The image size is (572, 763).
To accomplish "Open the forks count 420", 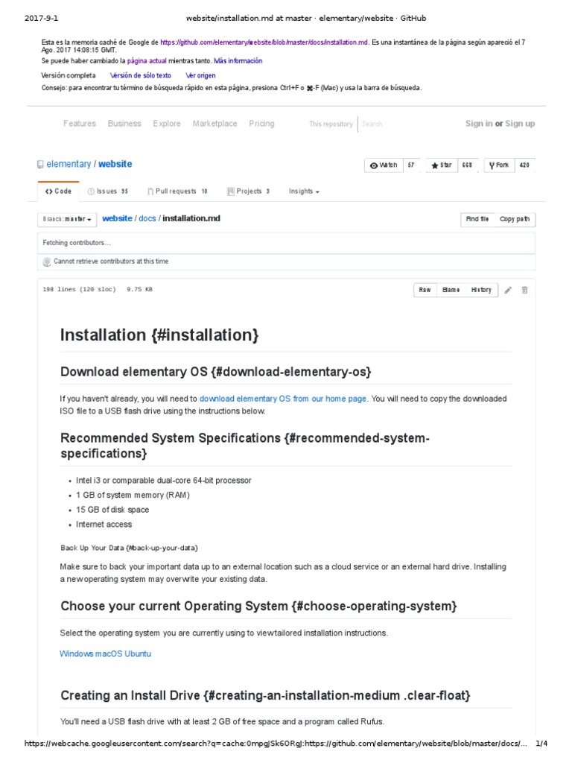I will (524, 165).
